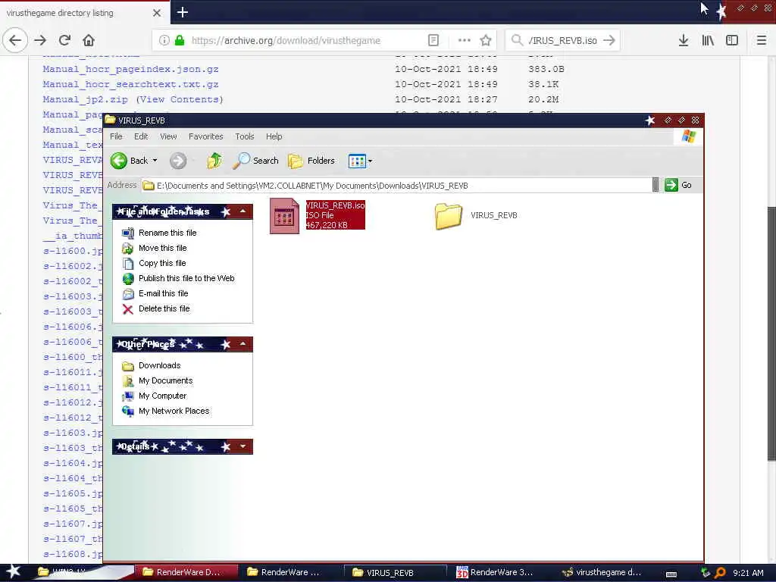Open Firefox library icon

708,41
